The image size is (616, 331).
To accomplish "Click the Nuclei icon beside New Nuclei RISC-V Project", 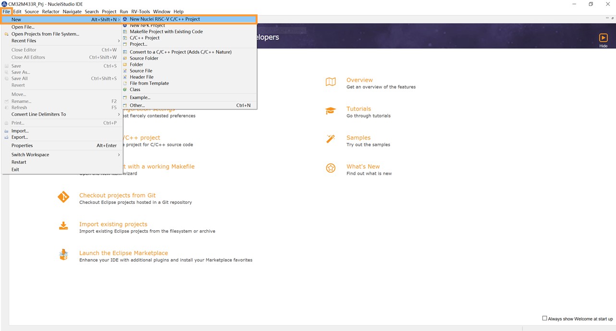I will [x=125, y=19].
